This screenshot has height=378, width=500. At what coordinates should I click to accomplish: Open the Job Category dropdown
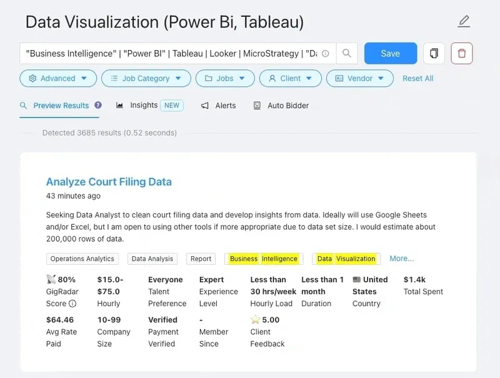[x=146, y=78]
